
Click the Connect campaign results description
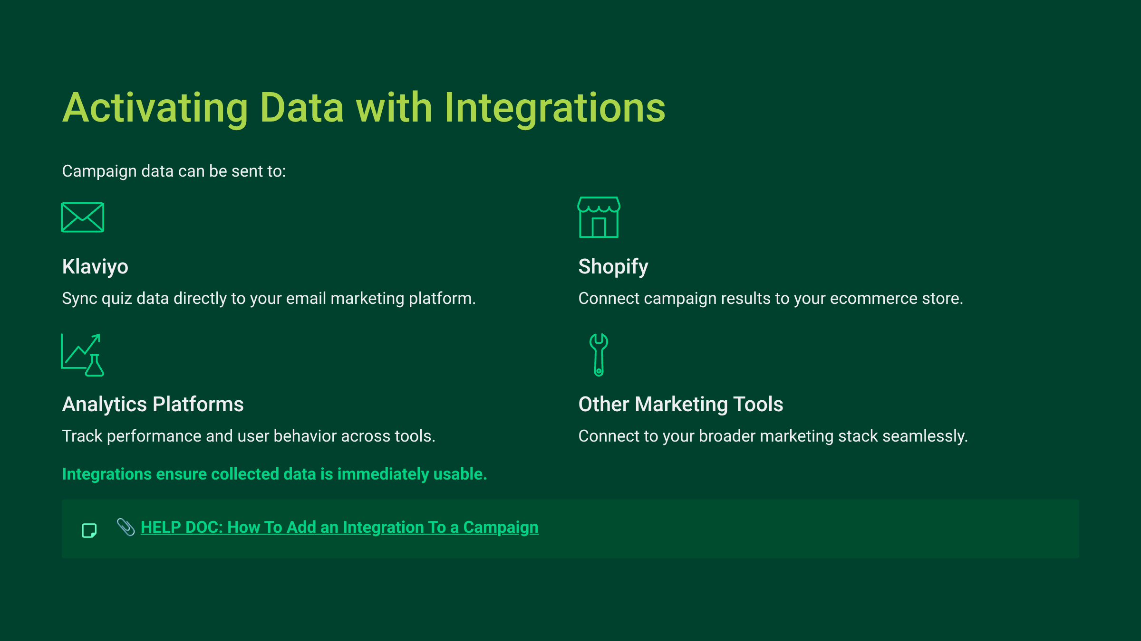770,298
